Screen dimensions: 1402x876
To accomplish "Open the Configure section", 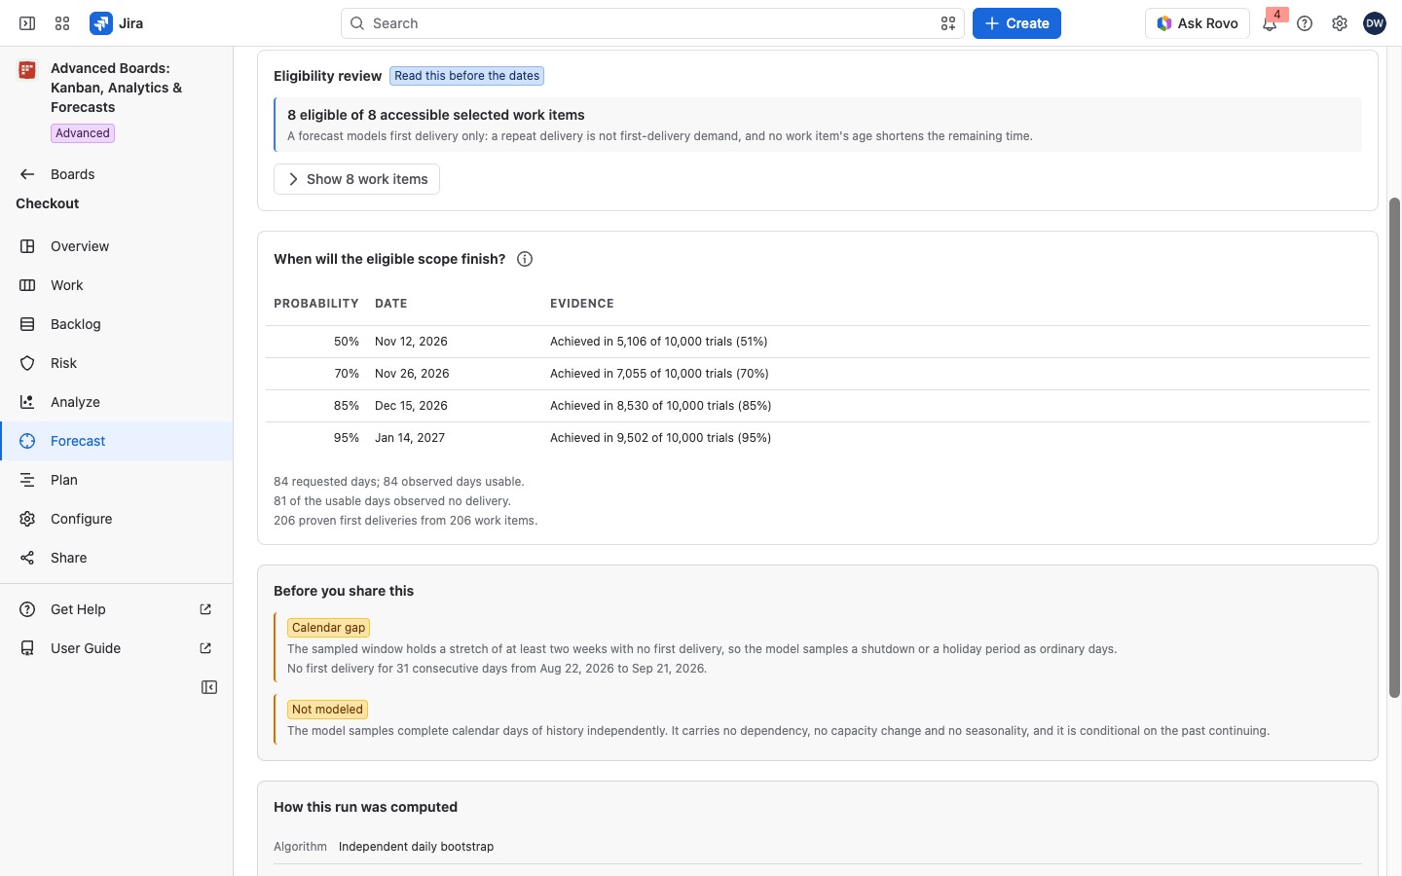I will (116, 519).
